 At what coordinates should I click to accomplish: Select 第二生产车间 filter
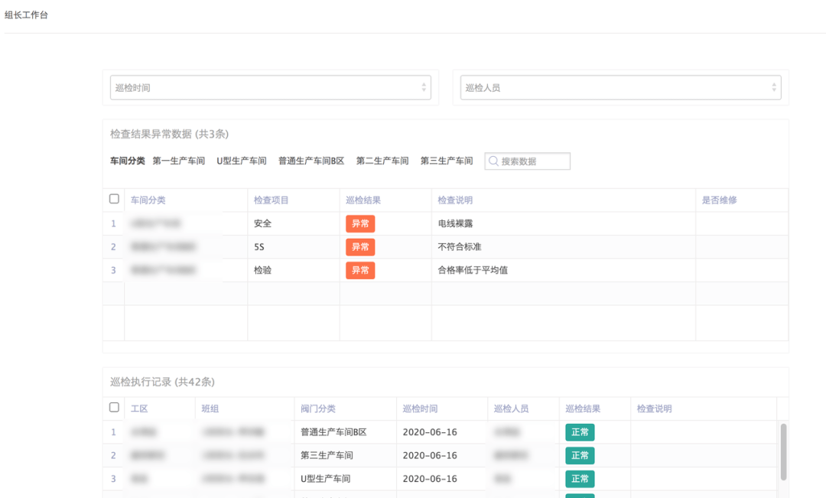(x=382, y=161)
